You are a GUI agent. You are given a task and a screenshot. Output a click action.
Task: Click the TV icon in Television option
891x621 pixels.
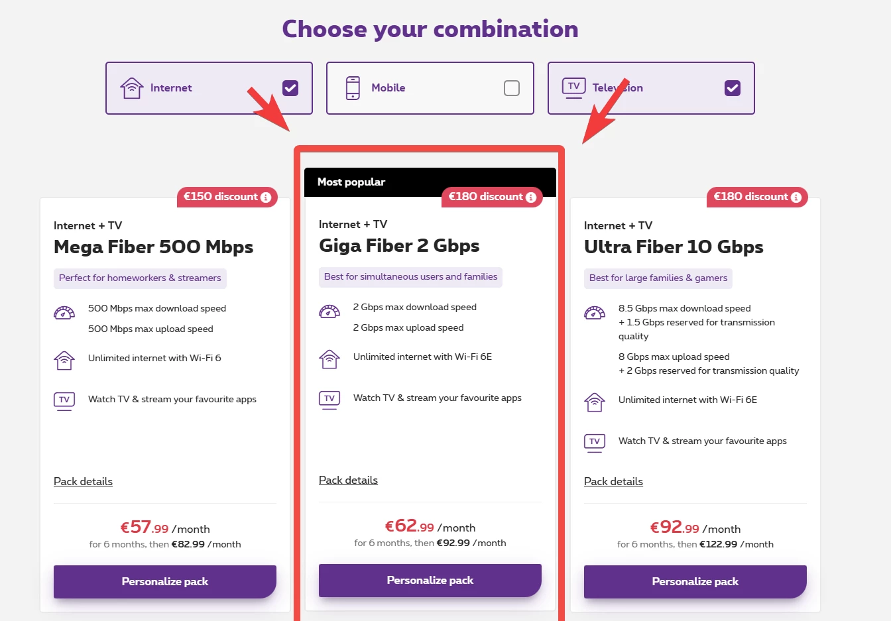point(574,87)
